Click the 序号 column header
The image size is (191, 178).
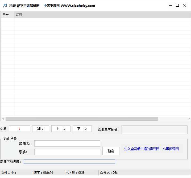7,15
